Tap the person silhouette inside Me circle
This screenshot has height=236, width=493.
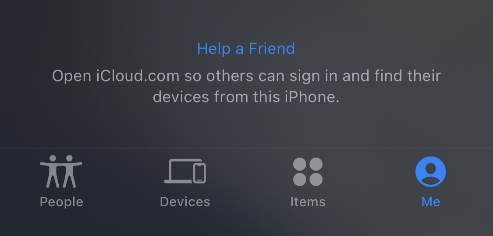tap(430, 174)
